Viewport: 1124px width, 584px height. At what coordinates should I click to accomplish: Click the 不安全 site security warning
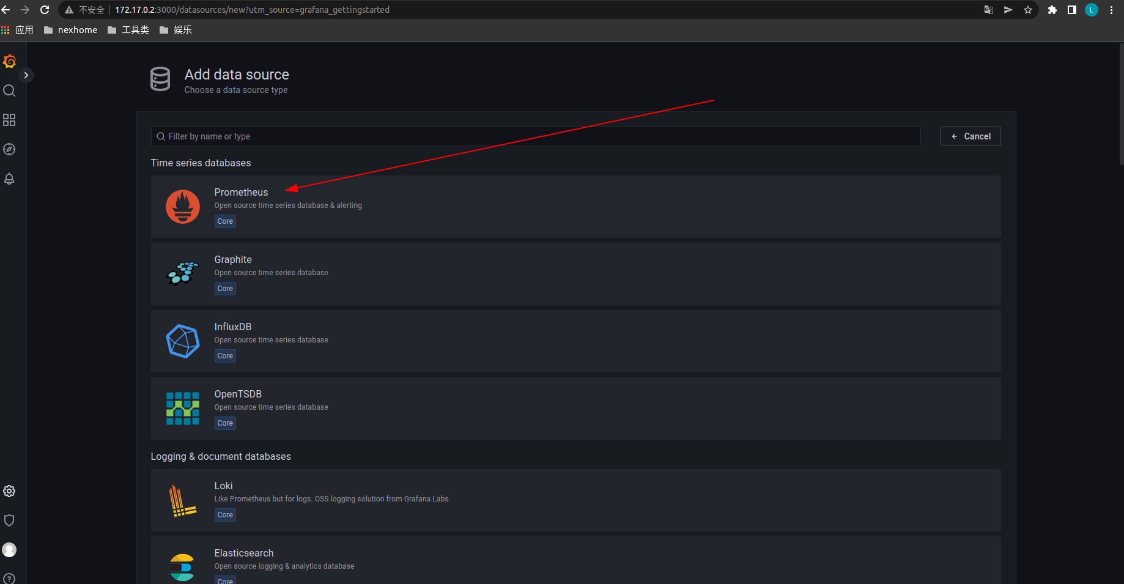pos(85,10)
